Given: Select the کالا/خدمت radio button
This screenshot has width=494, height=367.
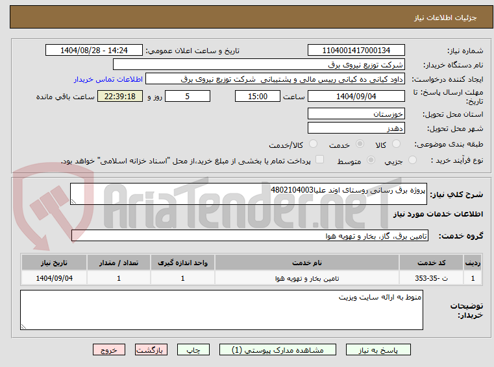Looking at the screenshot, I should click(x=313, y=144).
